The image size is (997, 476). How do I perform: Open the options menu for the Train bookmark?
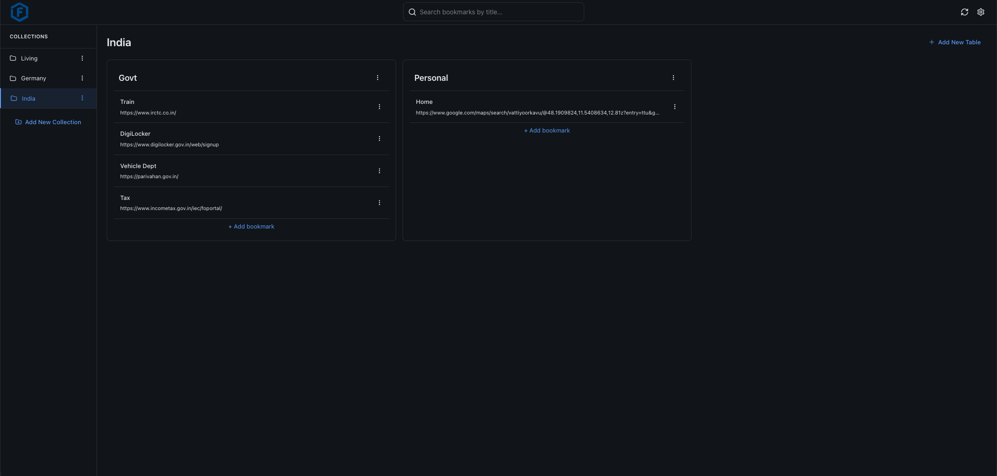point(379,107)
